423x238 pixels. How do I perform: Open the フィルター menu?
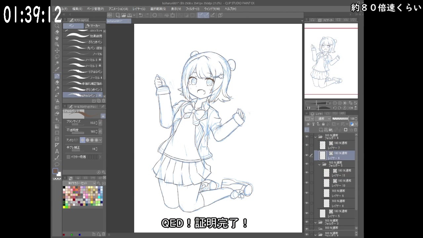[193, 9]
